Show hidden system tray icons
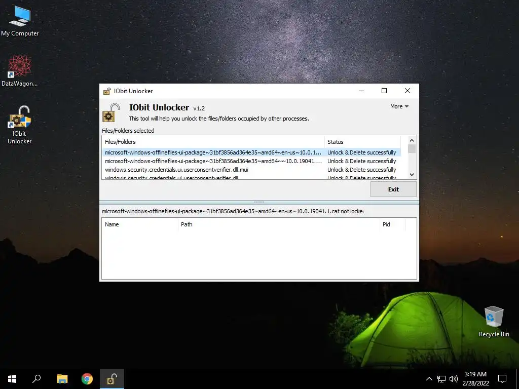519x389 pixels. pos(429,379)
